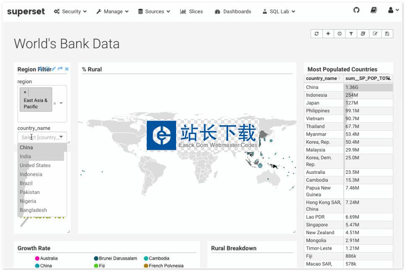Click the dashboard filter funnel icon
This screenshot has width=405, height=271.
point(351,34)
